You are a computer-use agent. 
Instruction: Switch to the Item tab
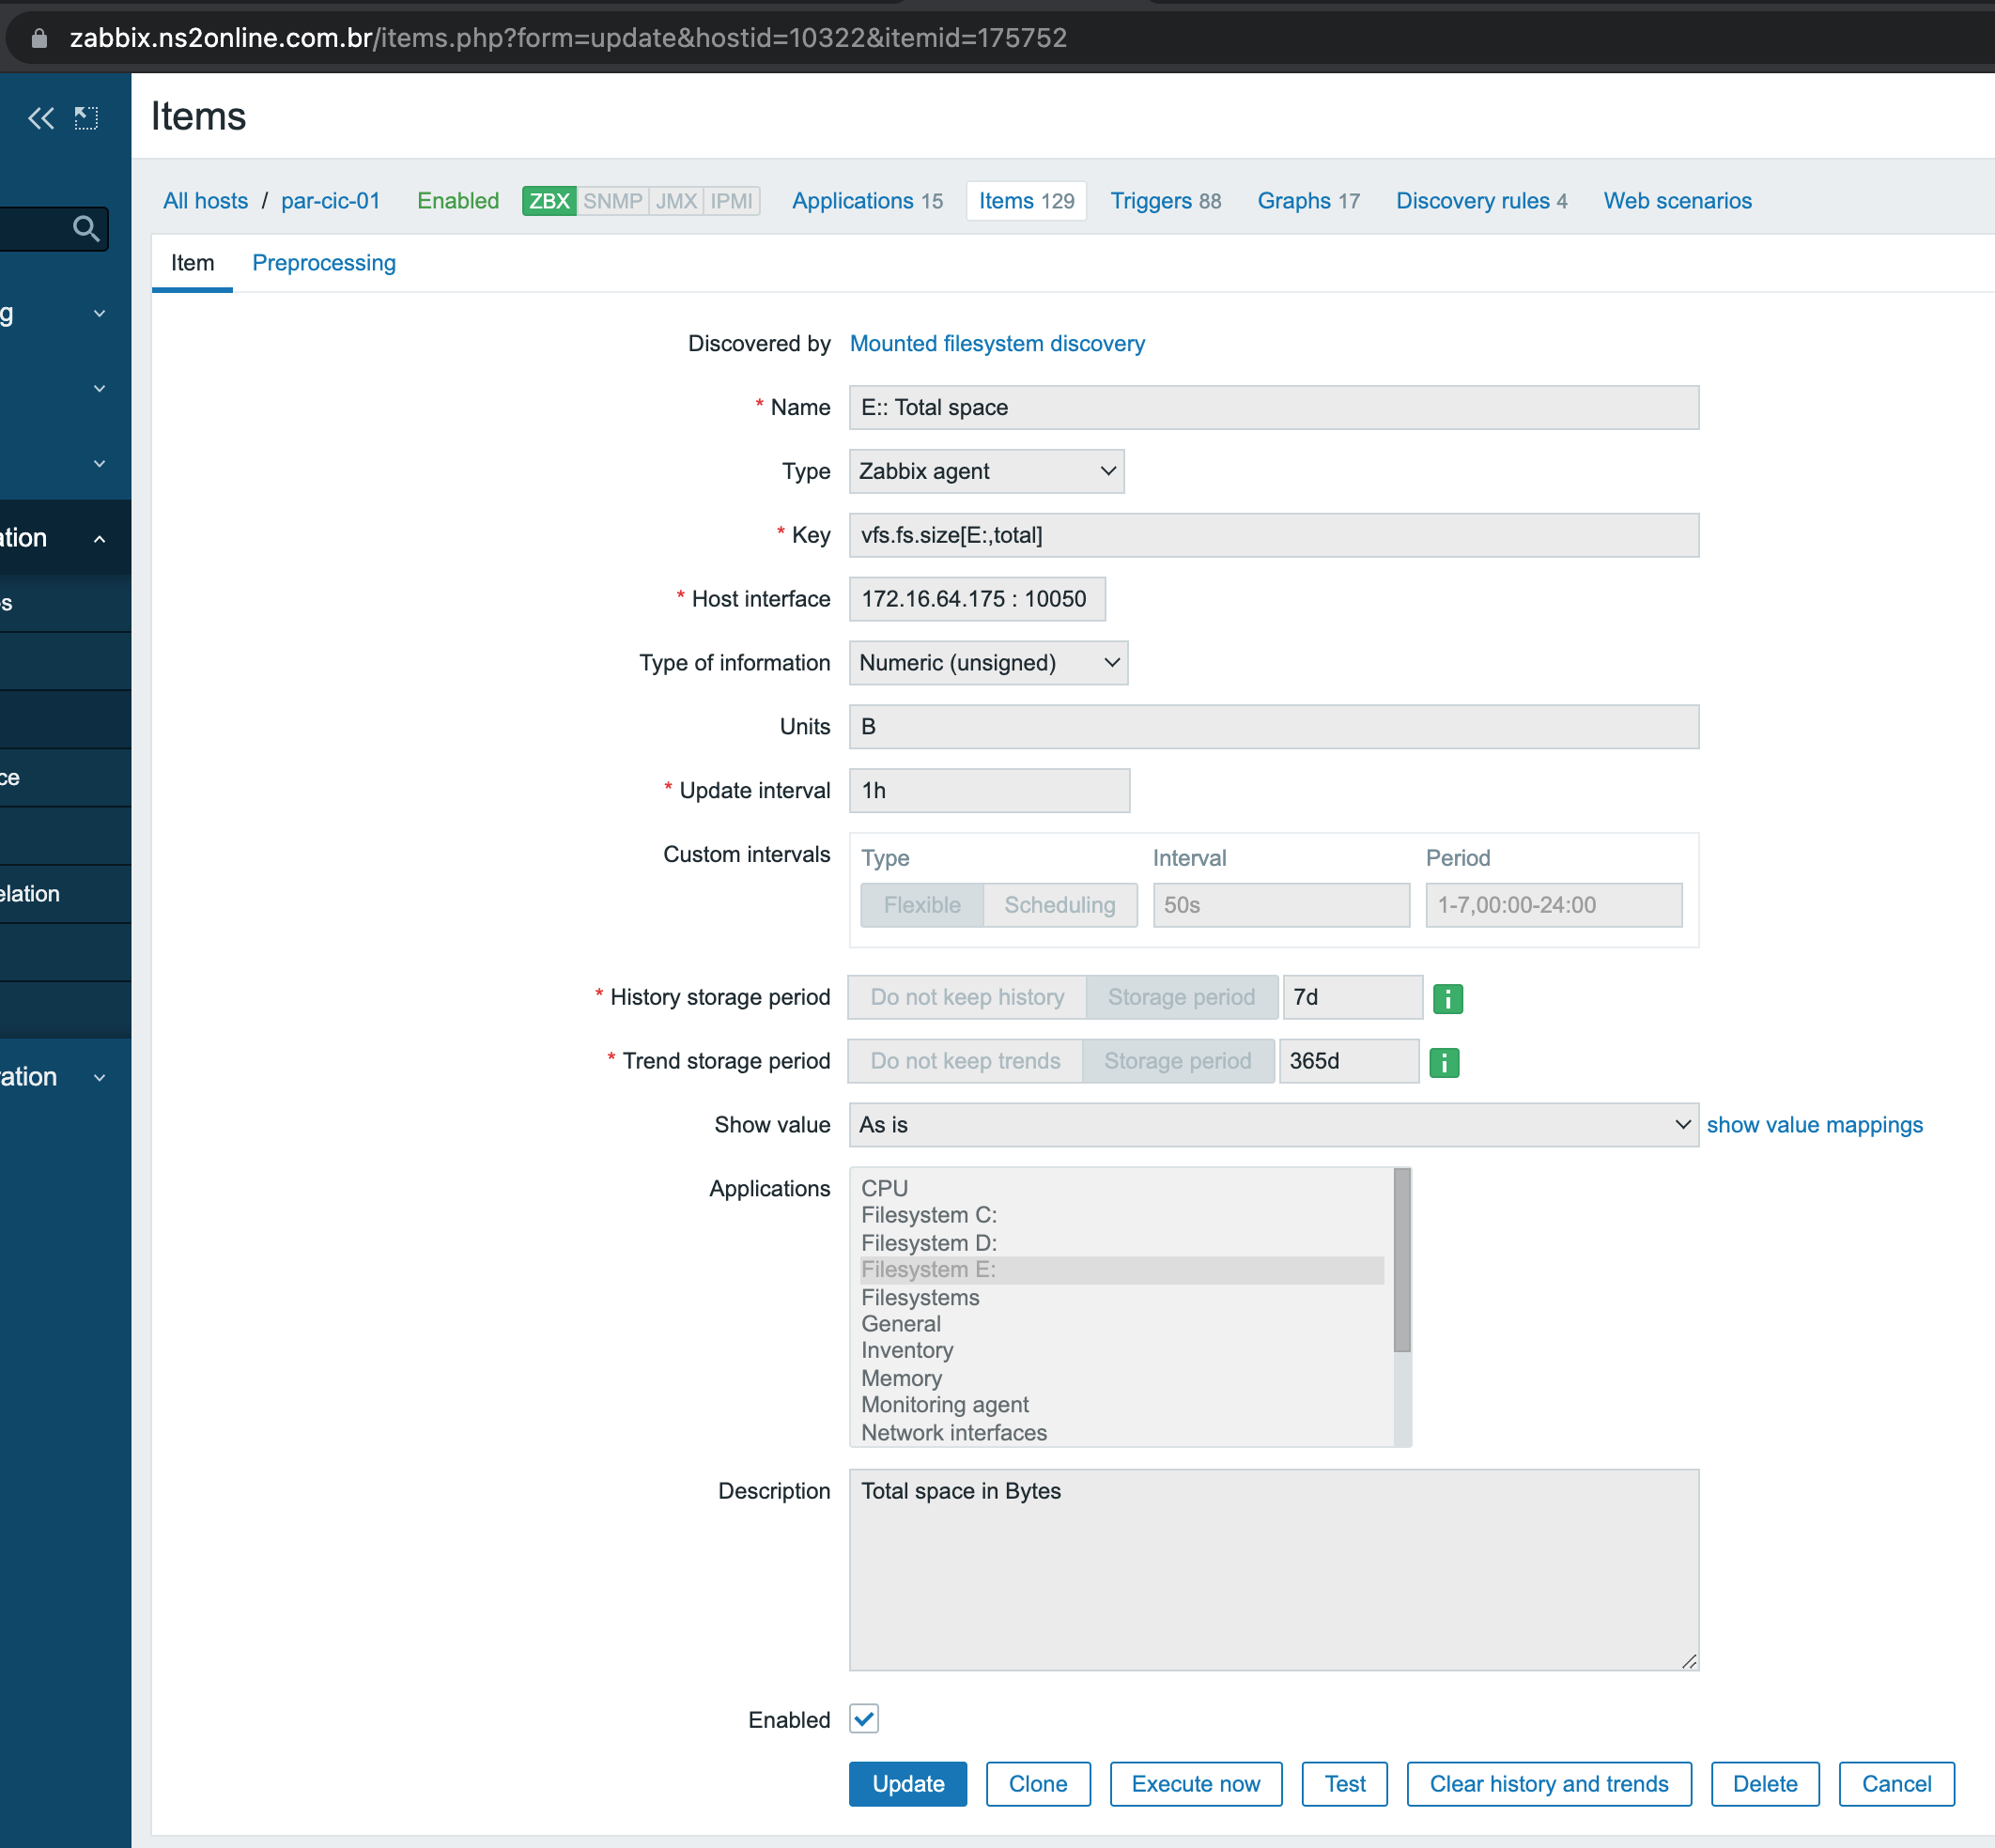tap(192, 263)
